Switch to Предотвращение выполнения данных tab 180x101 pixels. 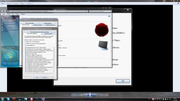(x=39, y=32)
